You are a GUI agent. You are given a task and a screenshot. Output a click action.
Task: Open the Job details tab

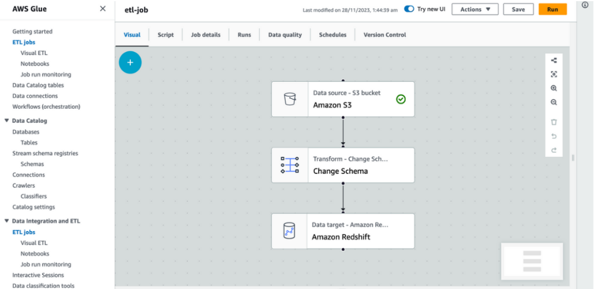pos(206,35)
